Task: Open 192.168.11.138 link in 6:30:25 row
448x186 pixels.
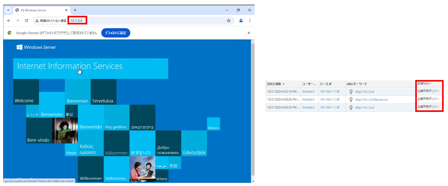Action: click(330, 108)
